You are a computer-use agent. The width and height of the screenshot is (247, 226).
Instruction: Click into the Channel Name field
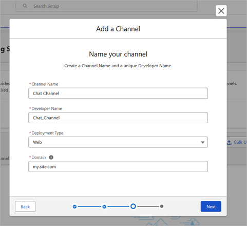tap(118, 93)
